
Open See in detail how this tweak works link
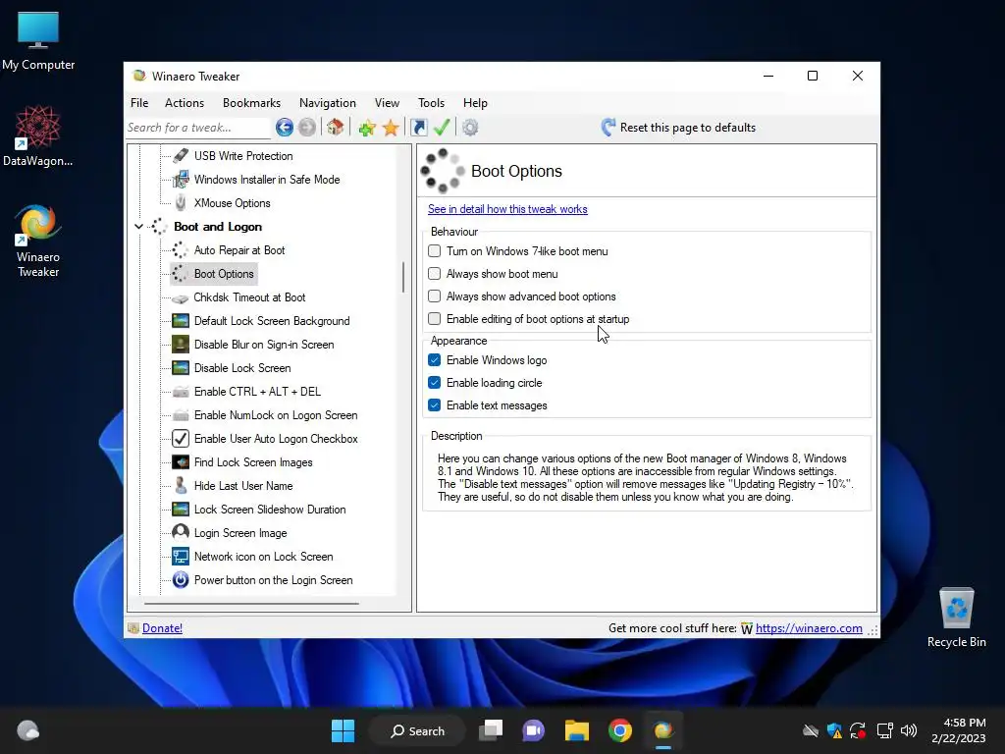click(x=507, y=209)
